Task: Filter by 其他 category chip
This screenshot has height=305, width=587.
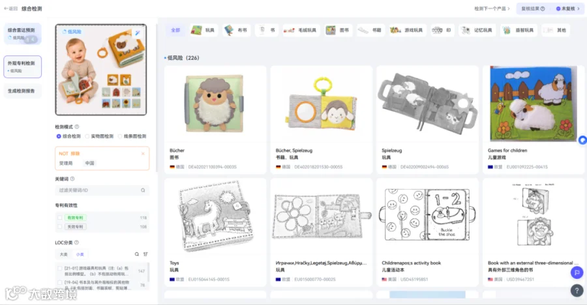Action: click(556, 30)
